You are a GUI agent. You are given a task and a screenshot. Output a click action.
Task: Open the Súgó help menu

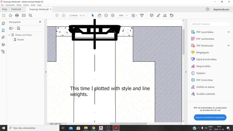(x=39, y=5)
